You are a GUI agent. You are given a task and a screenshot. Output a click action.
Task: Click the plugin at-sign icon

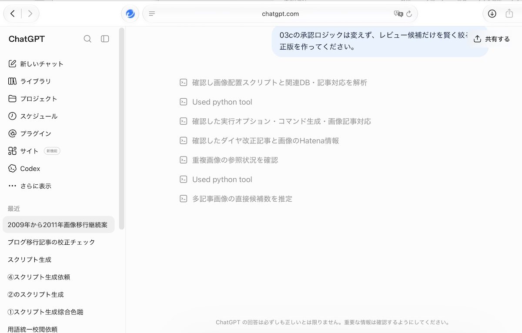pos(12,133)
